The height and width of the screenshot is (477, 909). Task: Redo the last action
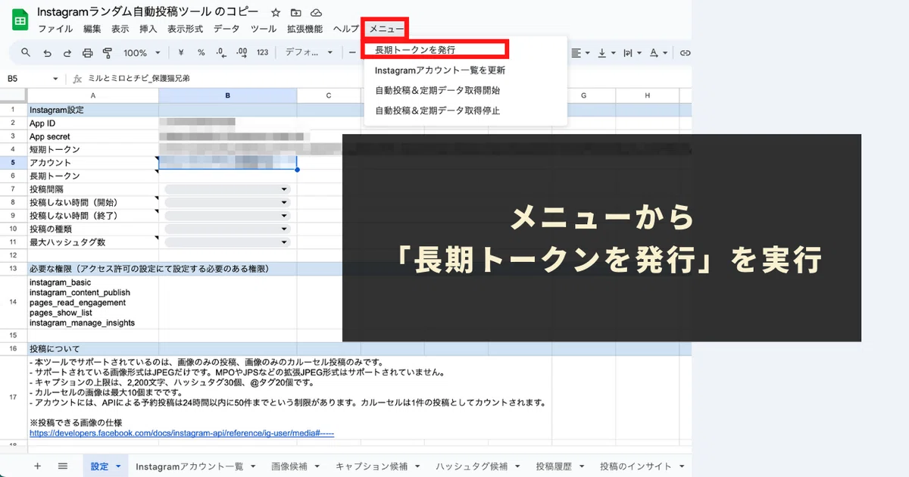click(x=67, y=53)
